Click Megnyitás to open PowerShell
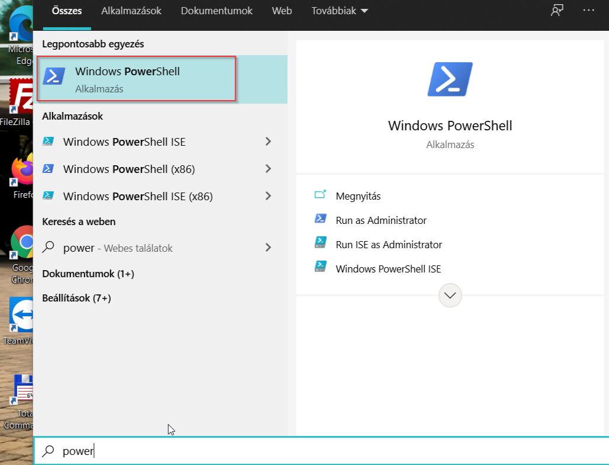This screenshot has height=465, width=609. click(x=358, y=196)
